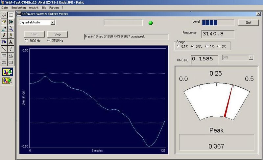Activate the Pick Color eyedropper tool

click(4, 29)
